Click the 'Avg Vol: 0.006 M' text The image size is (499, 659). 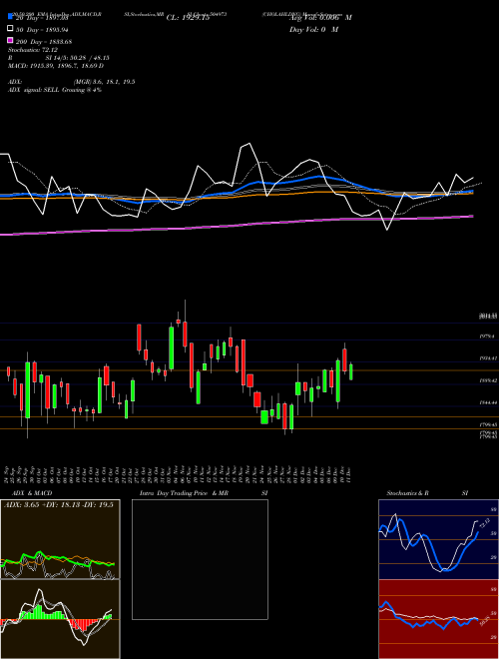(x=320, y=18)
